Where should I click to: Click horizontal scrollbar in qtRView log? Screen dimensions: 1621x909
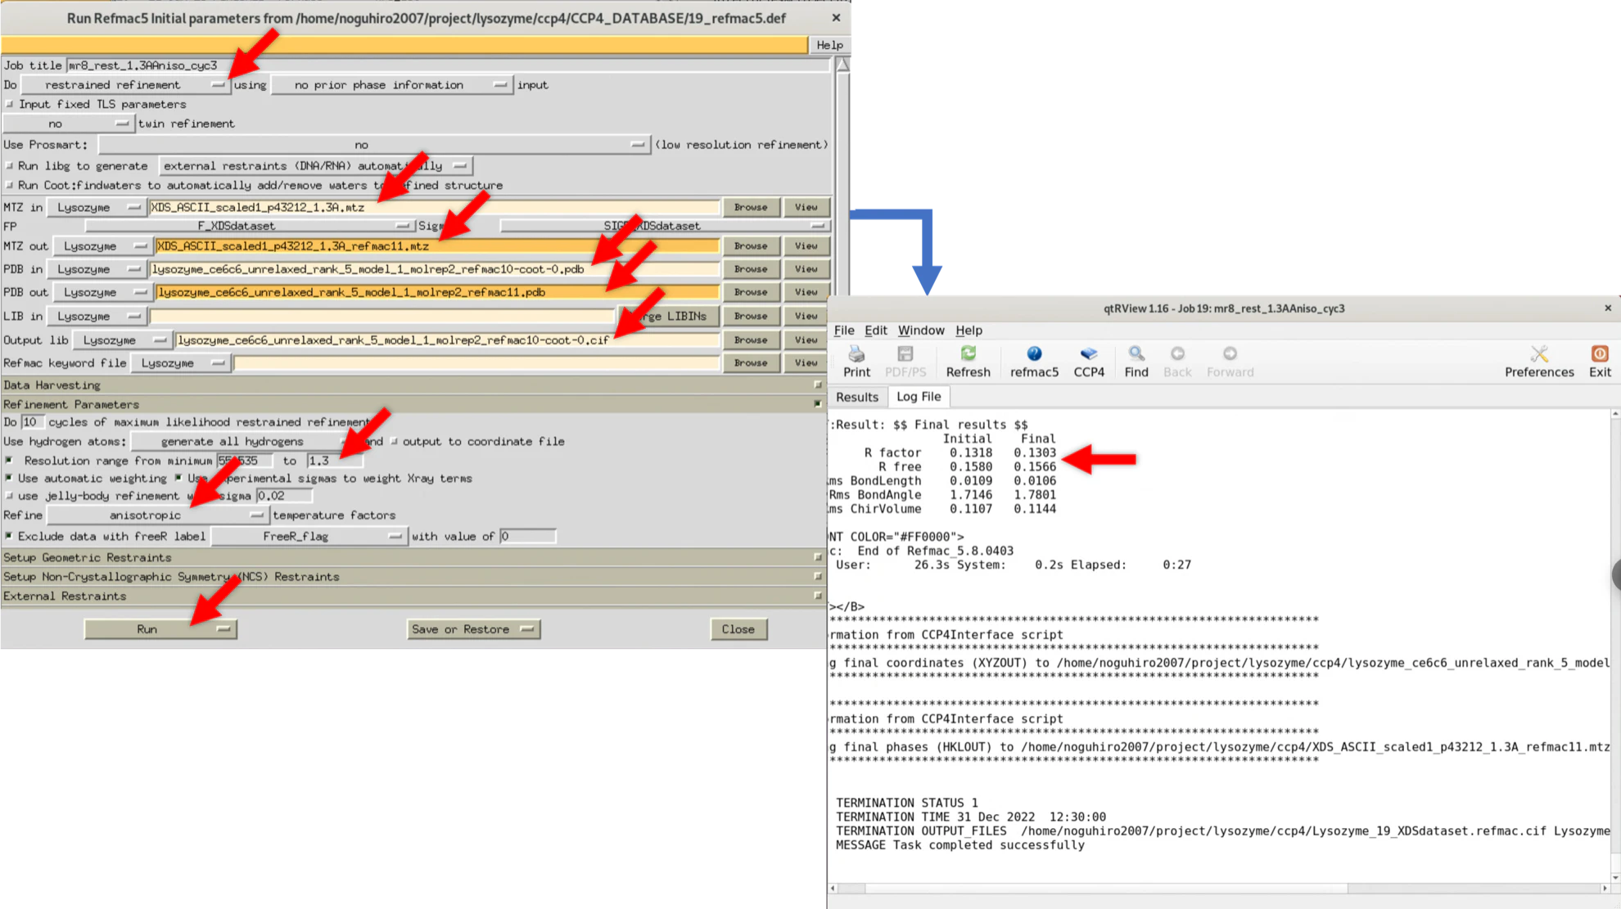coord(1105,888)
